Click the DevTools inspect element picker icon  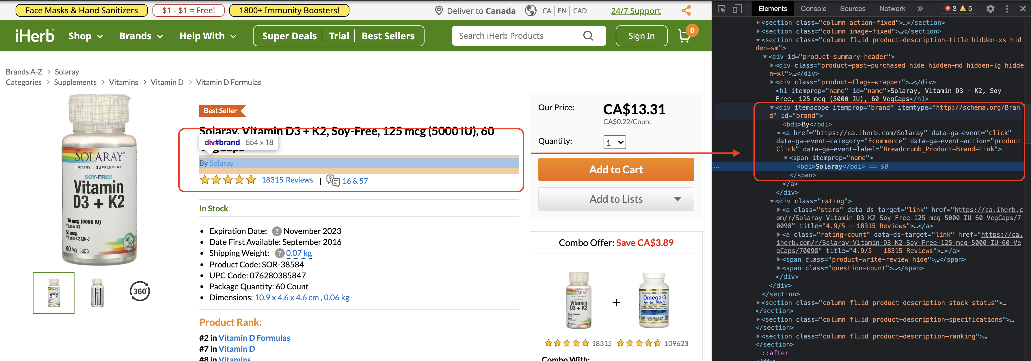coord(722,9)
